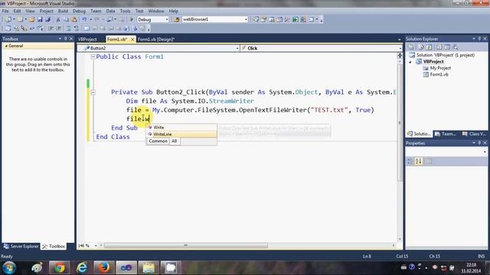Choose WriteLine in the IntelliSense list

click(x=181, y=134)
